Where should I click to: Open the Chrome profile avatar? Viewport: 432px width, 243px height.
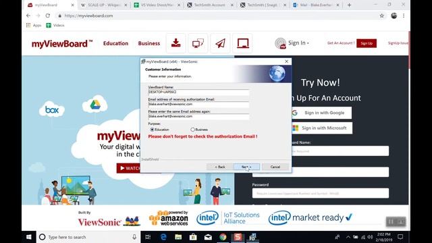click(394, 16)
